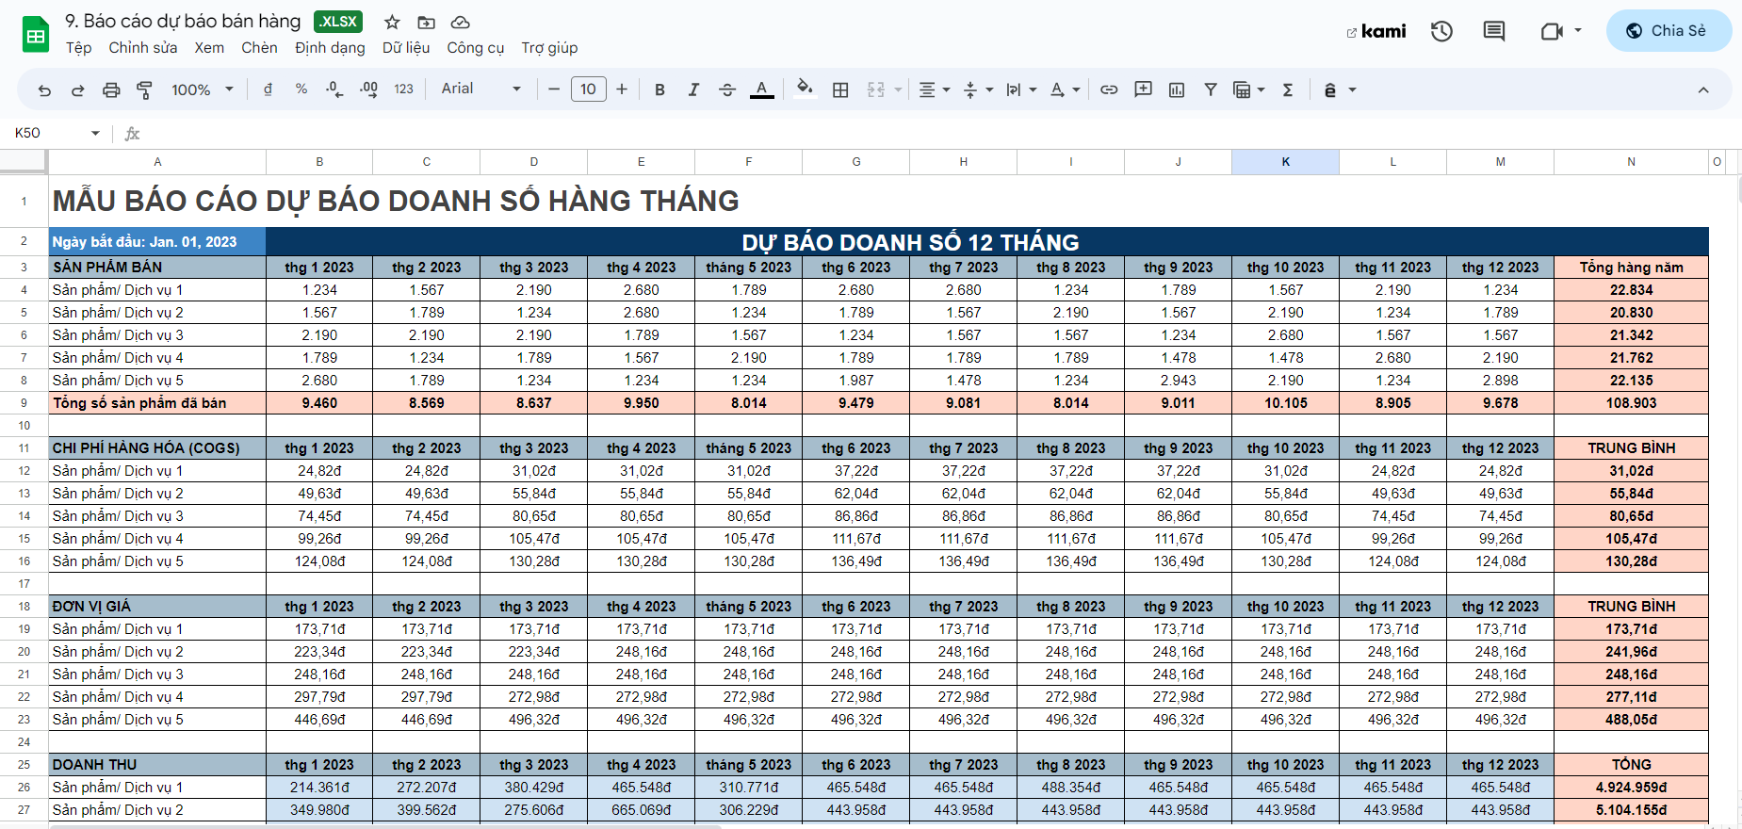This screenshot has height=829, width=1742.
Task: Click the font size field showing 10
Action: pyautogui.click(x=588, y=89)
